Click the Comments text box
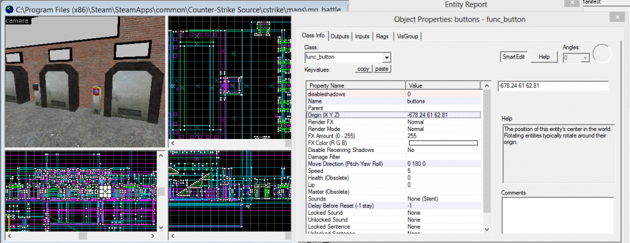Viewport: 630px width, 243px height. tap(557, 215)
